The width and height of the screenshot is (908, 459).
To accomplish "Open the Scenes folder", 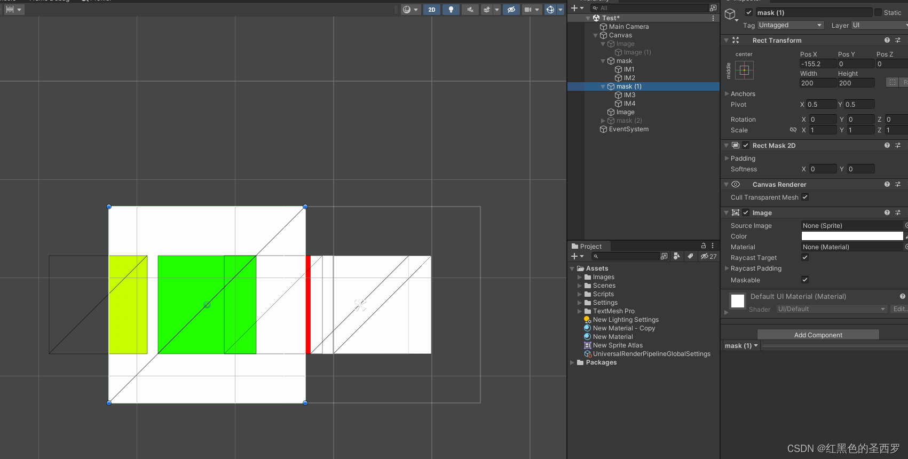I will point(604,286).
